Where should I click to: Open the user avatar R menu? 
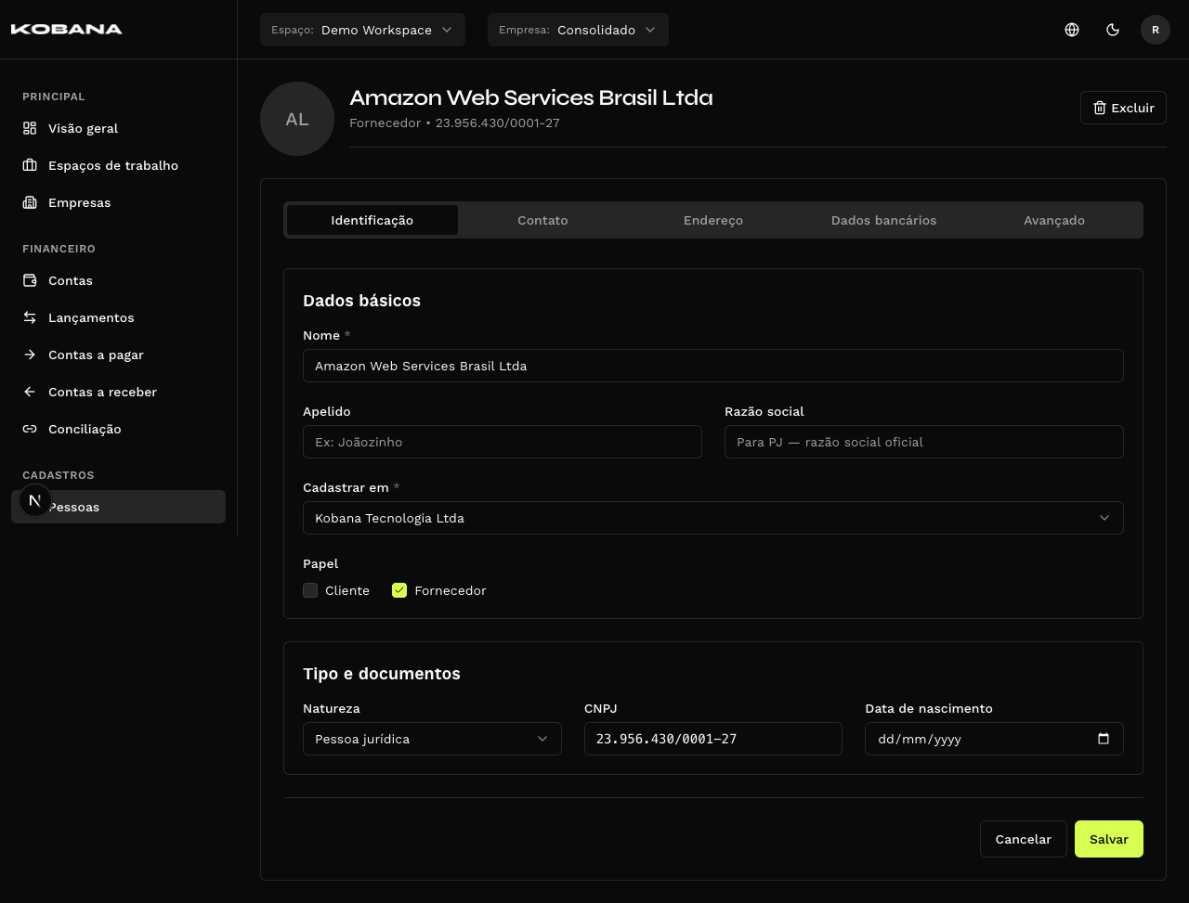1156,30
